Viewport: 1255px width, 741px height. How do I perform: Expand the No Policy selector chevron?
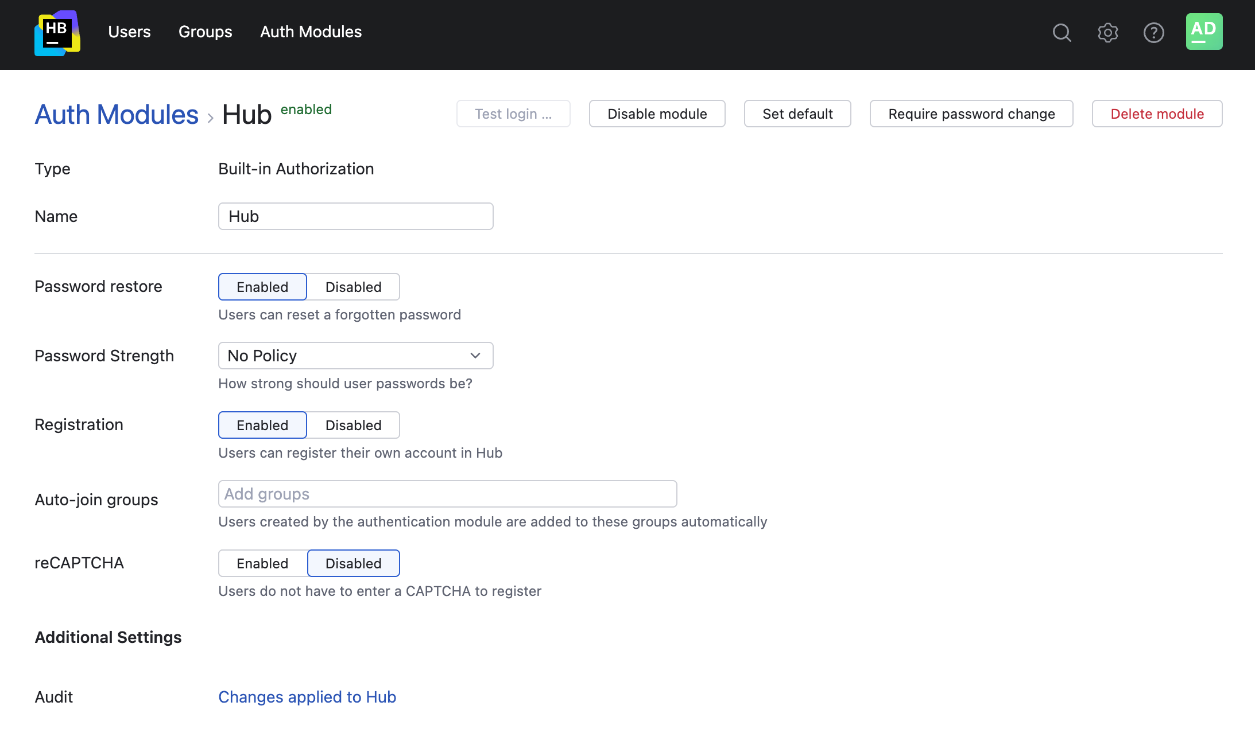[x=475, y=356]
